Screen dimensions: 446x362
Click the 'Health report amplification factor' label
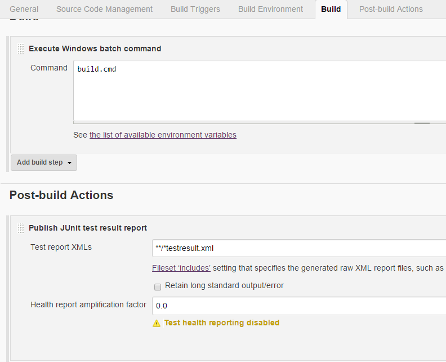click(x=88, y=304)
